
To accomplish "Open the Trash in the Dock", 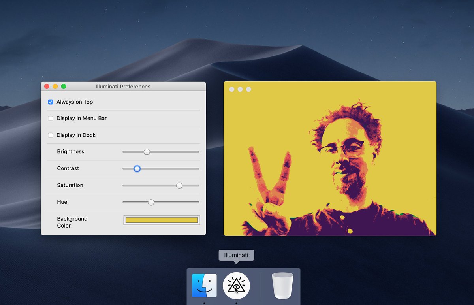I will coord(283,286).
